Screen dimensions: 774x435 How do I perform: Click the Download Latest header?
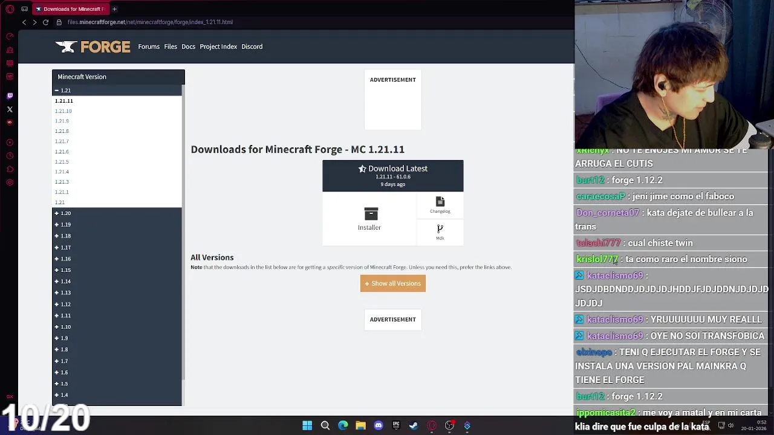[393, 176]
